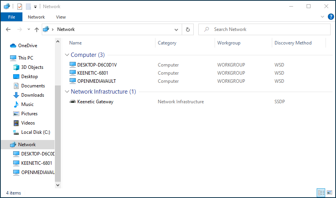Open Help with the question mark icon
Viewport: 336px width, 198px height.
tap(331, 17)
